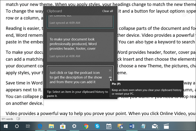196x131 pixels.
Task: Open the proofing status icon in Word
Action: coord(18,119)
